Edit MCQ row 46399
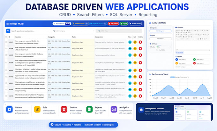The image size is (217, 131). tap(135, 96)
